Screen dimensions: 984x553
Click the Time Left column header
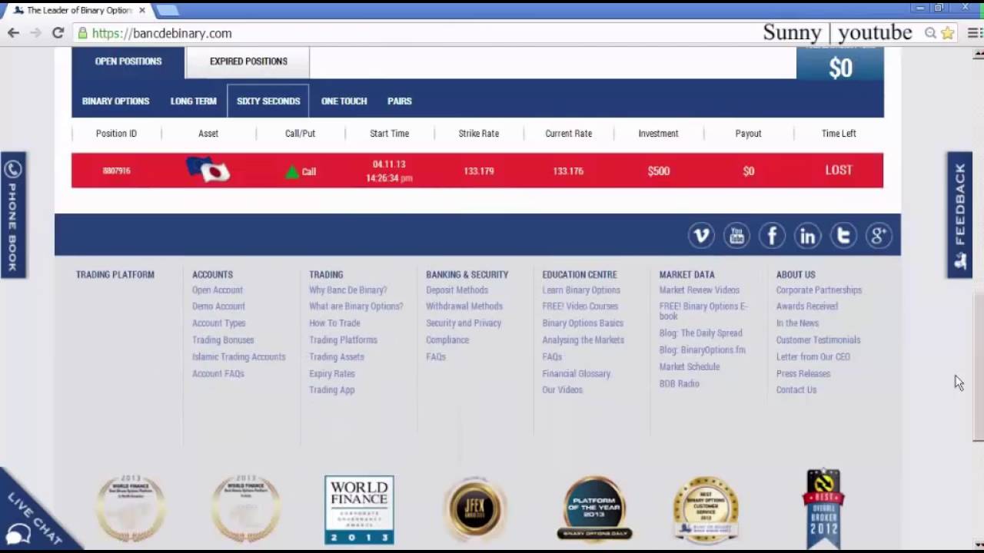pos(839,133)
